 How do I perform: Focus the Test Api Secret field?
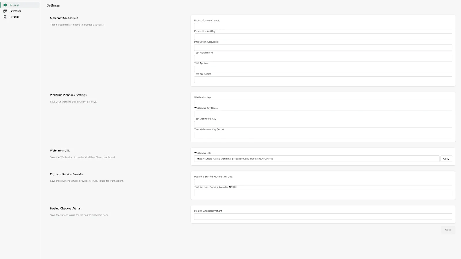[323, 79]
